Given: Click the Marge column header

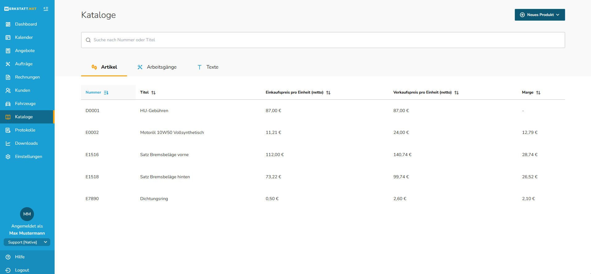Looking at the screenshot, I should click(x=528, y=92).
